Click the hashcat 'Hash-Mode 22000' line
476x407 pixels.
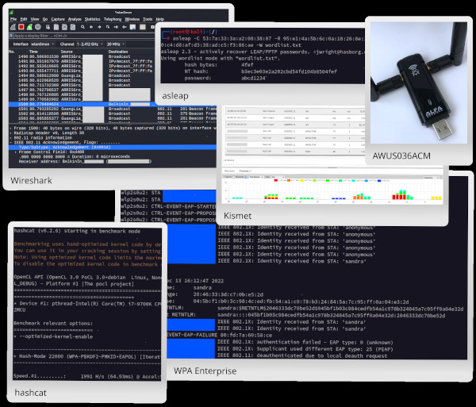coord(87,356)
